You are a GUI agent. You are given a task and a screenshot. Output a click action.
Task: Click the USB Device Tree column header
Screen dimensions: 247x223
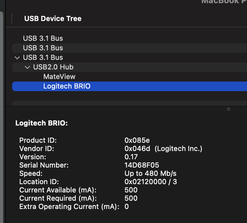click(x=53, y=19)
